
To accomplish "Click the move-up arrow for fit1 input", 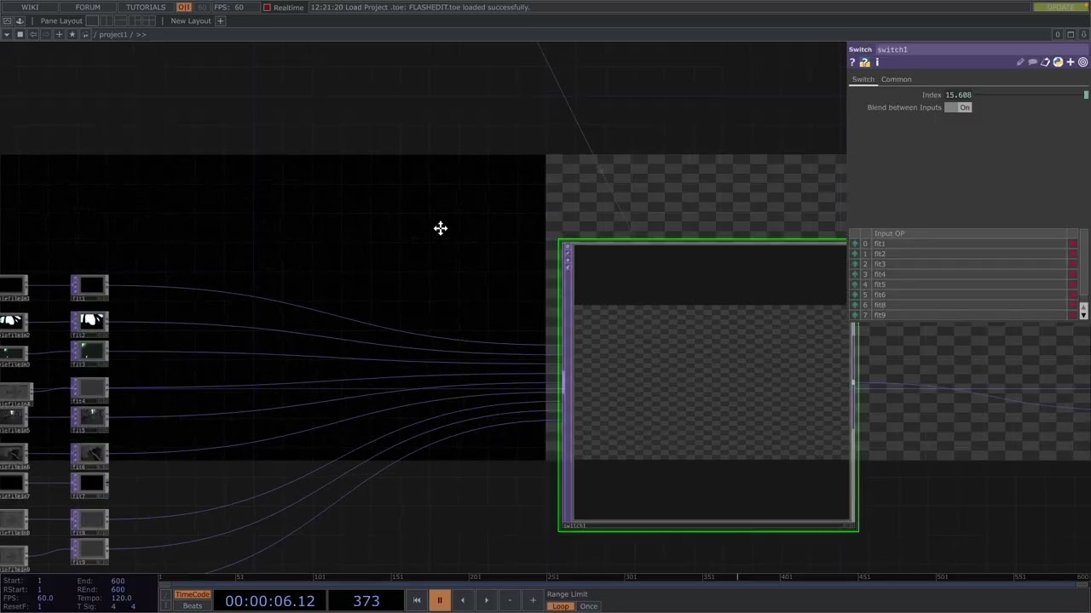I will point(855,243).
